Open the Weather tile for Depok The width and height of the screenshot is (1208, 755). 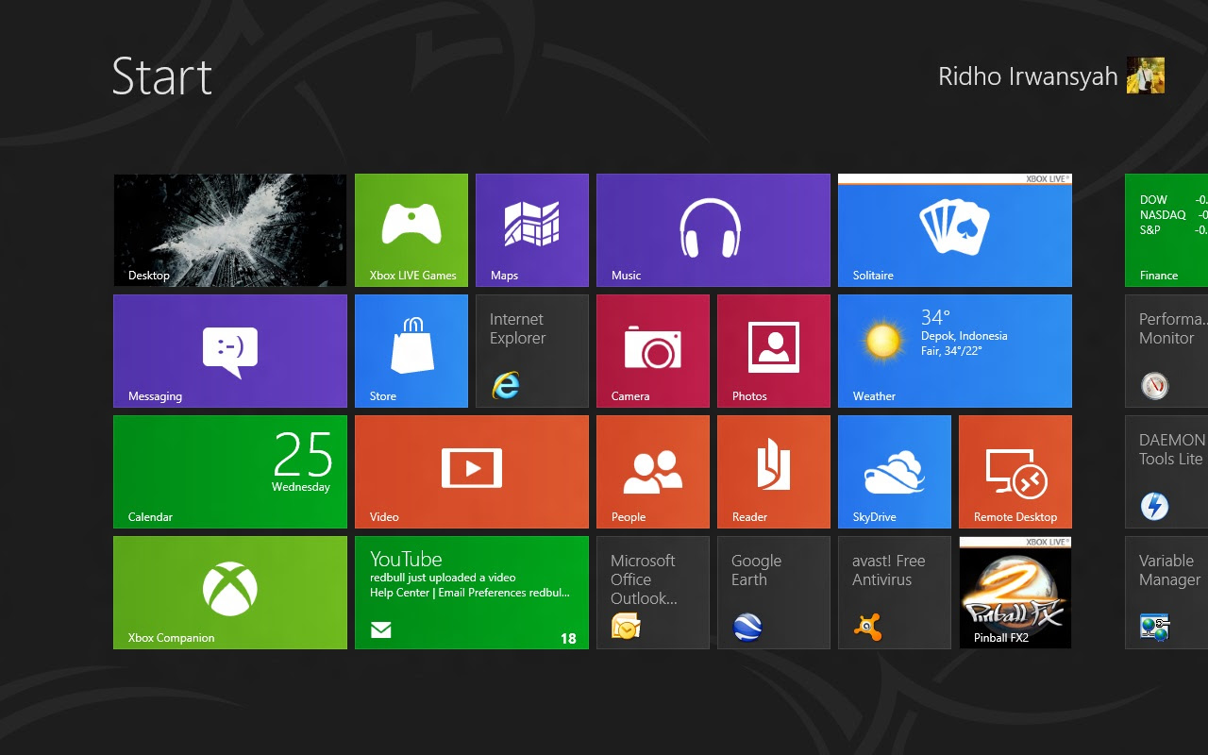pyautogui.click(x=955, y=351)
